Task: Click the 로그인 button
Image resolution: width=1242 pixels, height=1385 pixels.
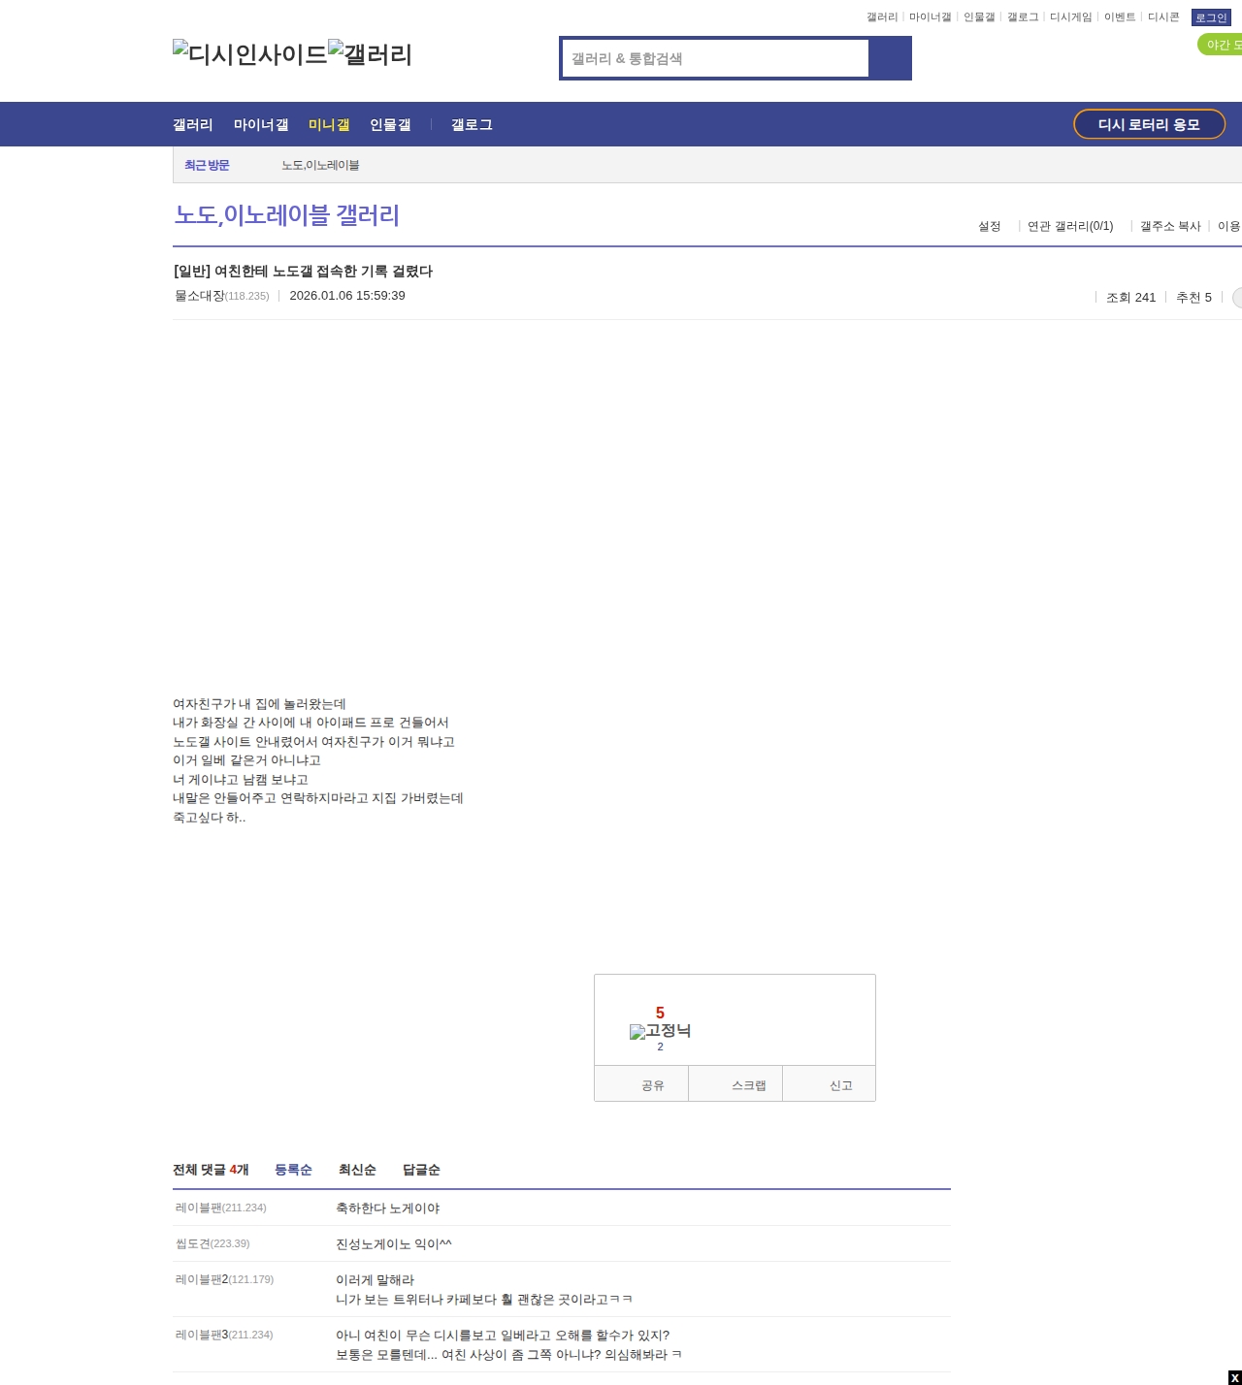Action: pyautogui.click(x=1211, y=17)
